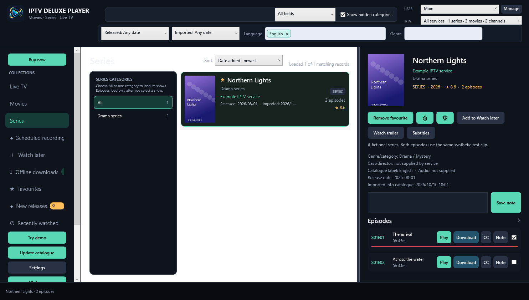Give Northern Lights a thumbs down
The image size is (529, 300).
coord(445,118)
